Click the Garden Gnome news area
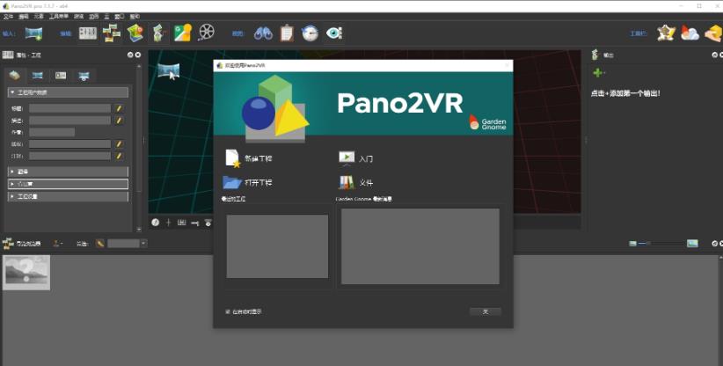The height and width of the screenshot is (366, 723). point(420,246)
